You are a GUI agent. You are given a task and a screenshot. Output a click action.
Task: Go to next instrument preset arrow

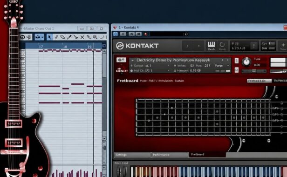click(x=228, y=60)
